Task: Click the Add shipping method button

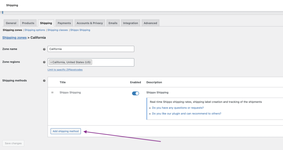Action: click(66, 131)
